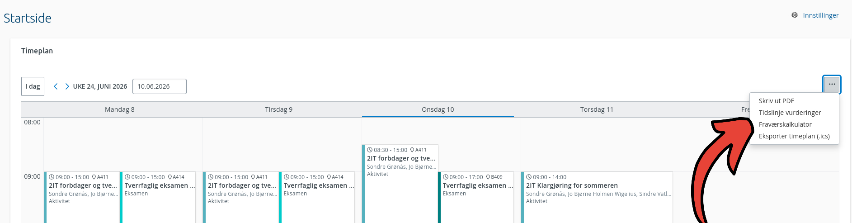Screen dimensions: 852x223
Task: Click the UKE 24, JUNI 2026 label
Action: pyautogui.click(x=100, y=86)
